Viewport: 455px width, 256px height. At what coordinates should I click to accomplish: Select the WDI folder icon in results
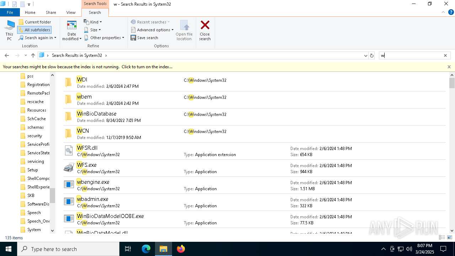[x=69, y=82]
